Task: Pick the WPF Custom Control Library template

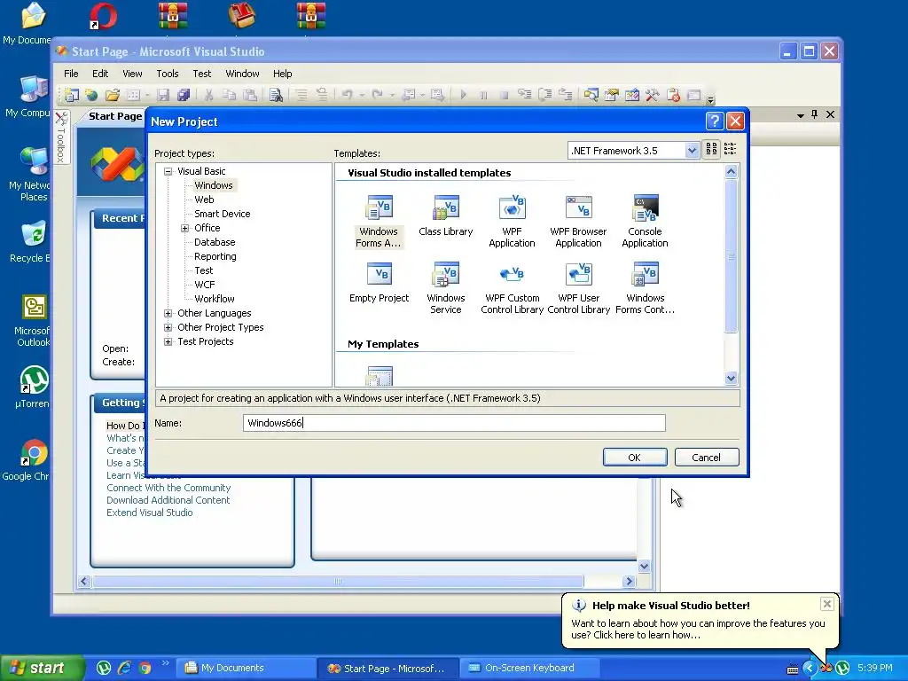Action: [x=512, y=288]
